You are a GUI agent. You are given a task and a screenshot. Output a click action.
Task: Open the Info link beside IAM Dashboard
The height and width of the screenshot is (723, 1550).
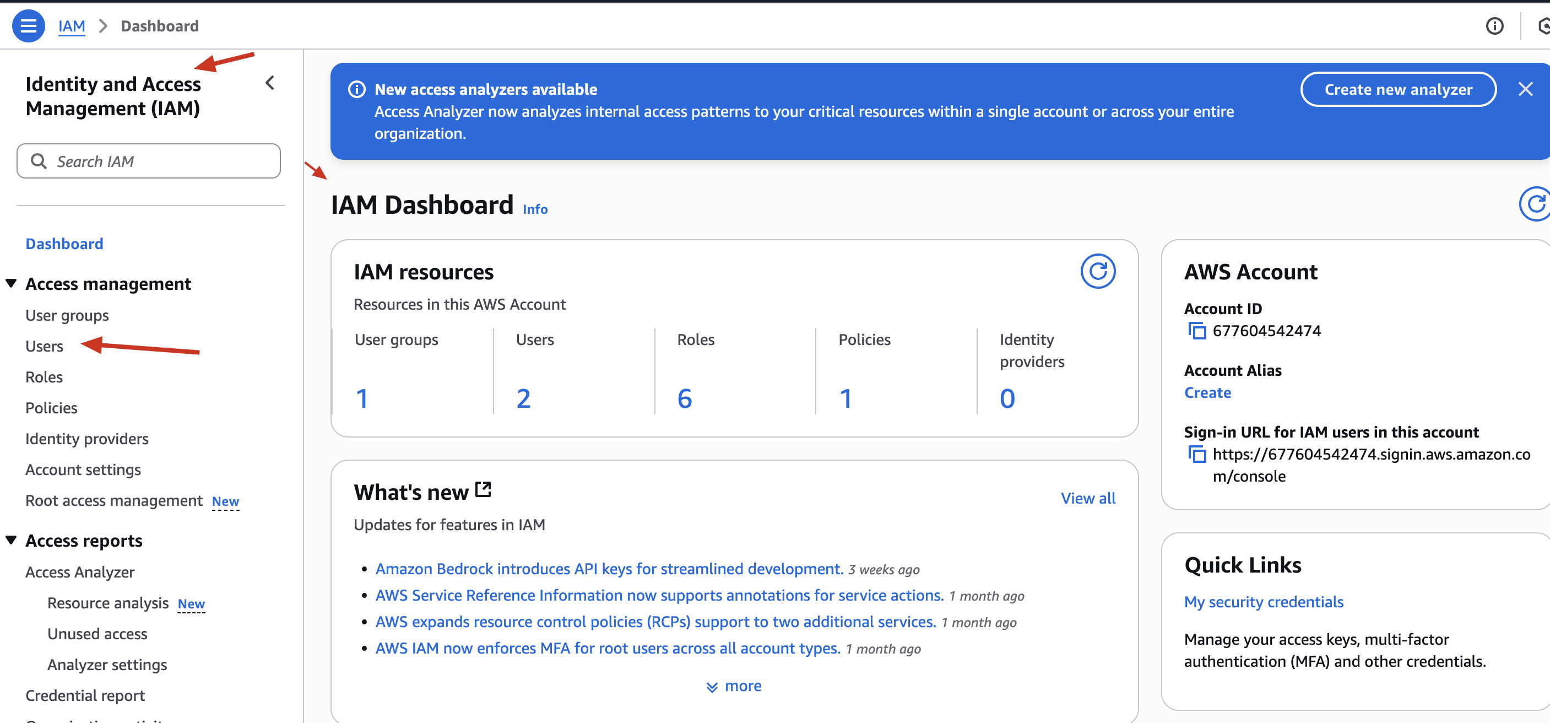534,209
